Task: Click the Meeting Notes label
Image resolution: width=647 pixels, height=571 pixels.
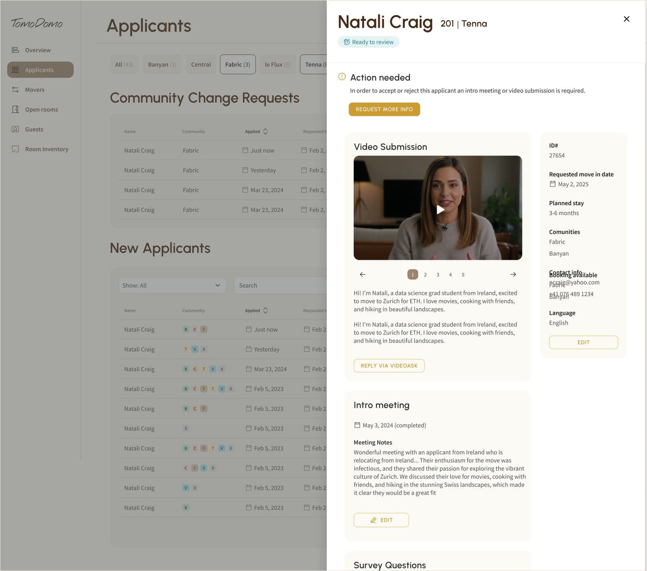Action: (373, 442)
